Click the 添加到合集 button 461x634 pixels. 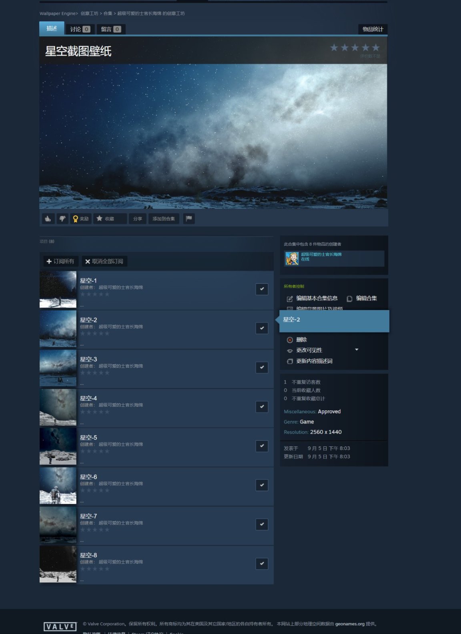point(164,219)
